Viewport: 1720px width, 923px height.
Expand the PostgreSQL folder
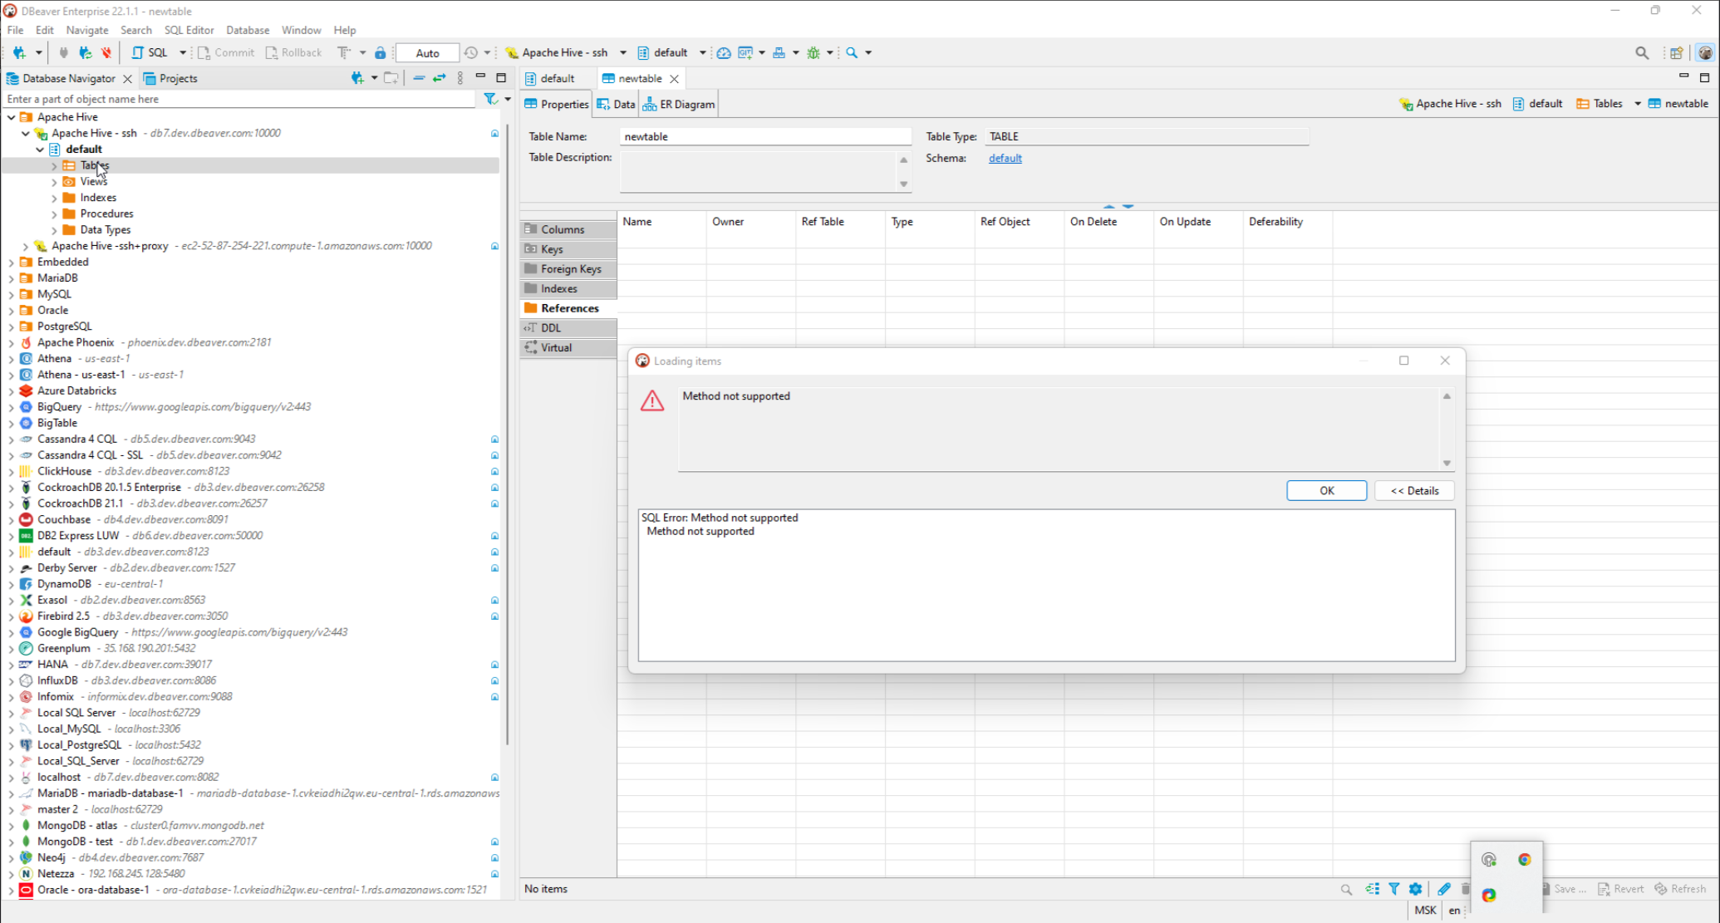coord(11,327)
